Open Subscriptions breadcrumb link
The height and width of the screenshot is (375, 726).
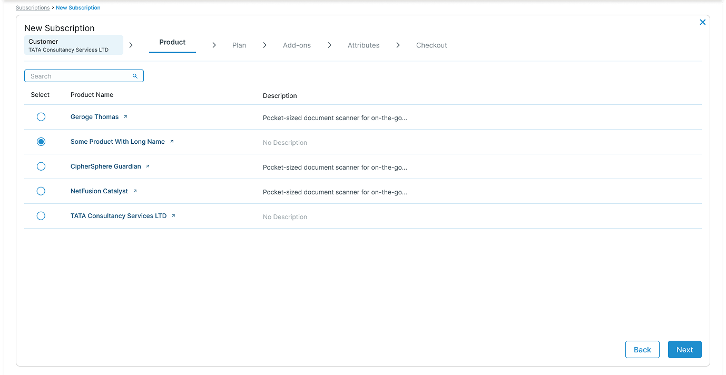[33, 8]
